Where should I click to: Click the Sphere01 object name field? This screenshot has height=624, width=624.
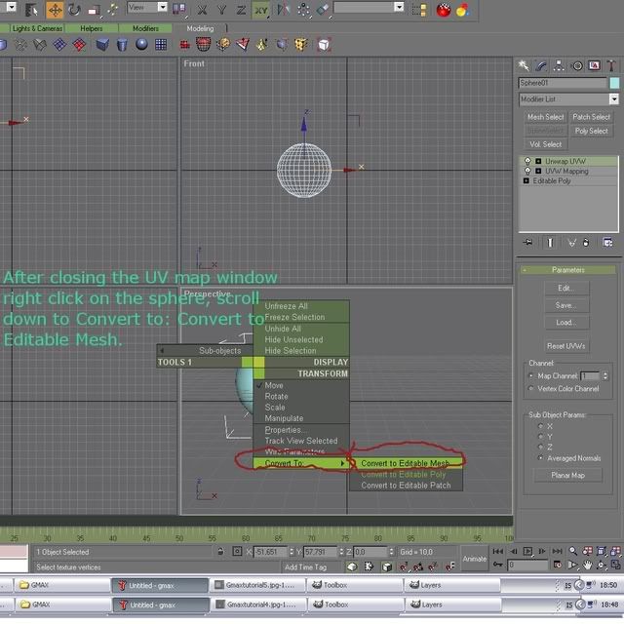[x=562, y=84]
